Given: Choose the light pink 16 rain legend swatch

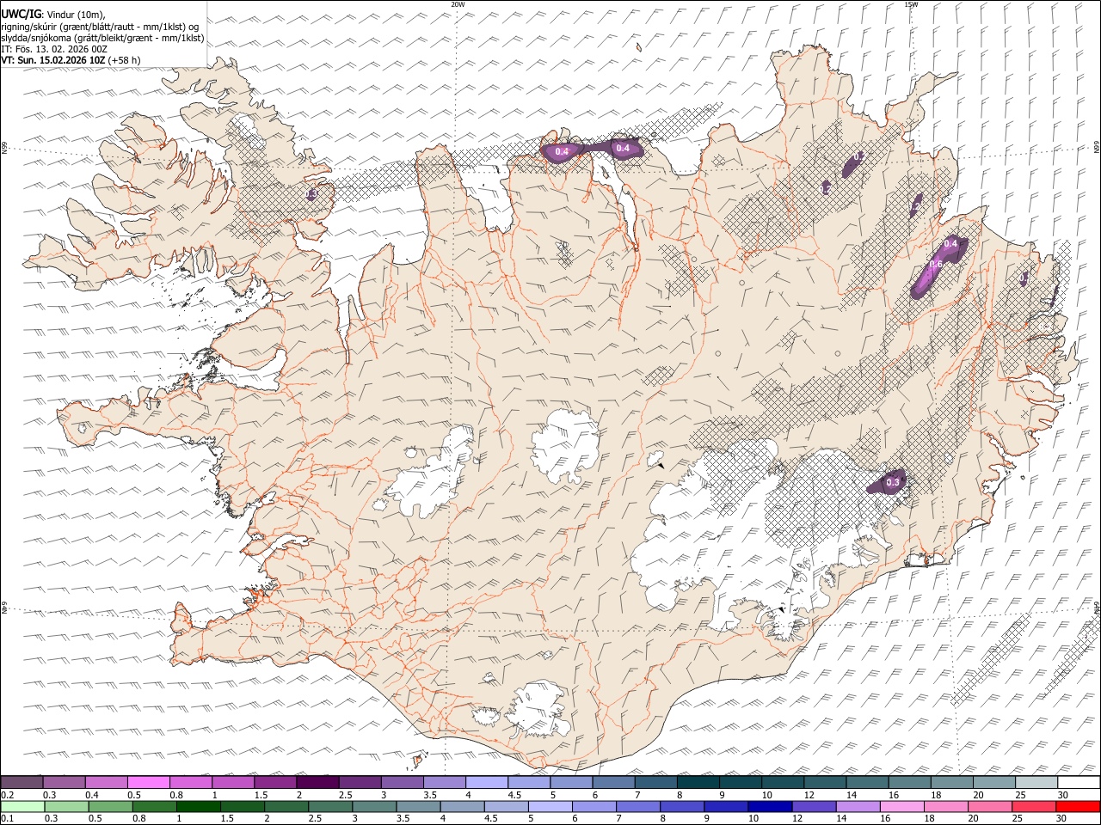Looking at the screenshot, I should point(902,807).
